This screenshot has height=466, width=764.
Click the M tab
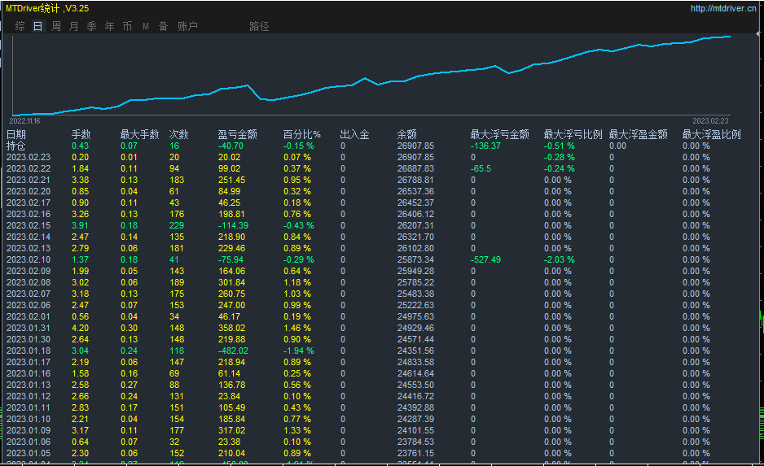coord(146,26)
